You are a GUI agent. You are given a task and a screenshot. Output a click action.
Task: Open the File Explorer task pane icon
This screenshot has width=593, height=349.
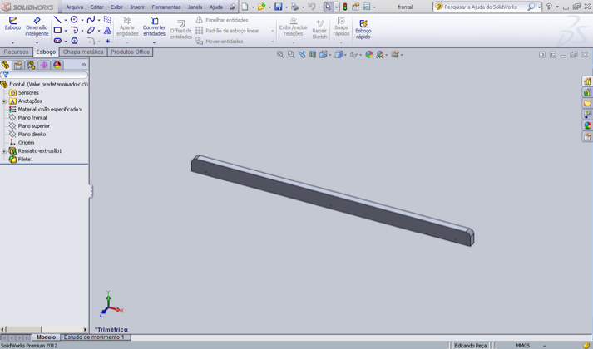pyautogui.click(x=587, y=103)
